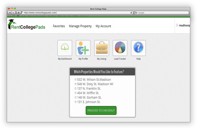Open the My Account nav item

pyautogui.click(x=103, y=26)
